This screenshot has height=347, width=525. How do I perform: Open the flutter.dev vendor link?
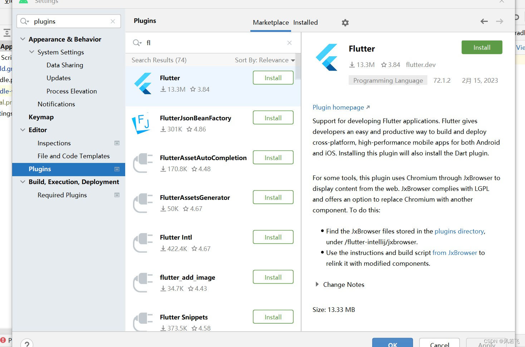(421, 65)
